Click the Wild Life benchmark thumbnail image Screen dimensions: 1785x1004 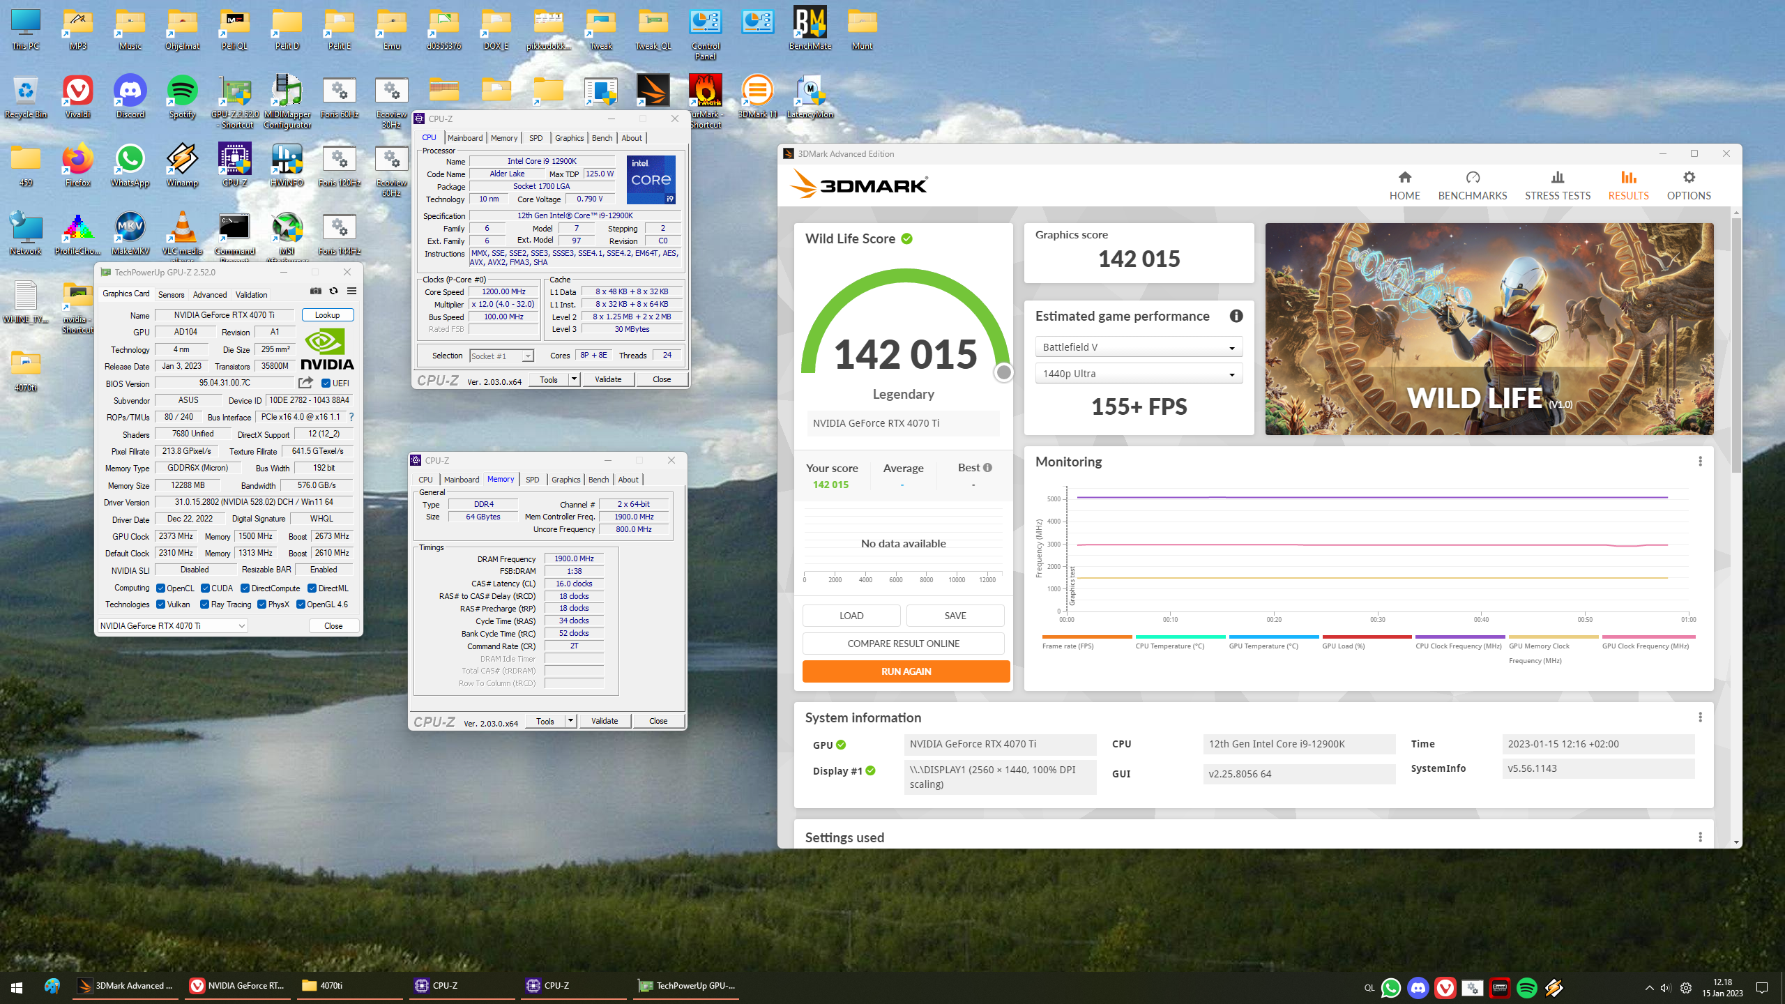(1489, 329)
